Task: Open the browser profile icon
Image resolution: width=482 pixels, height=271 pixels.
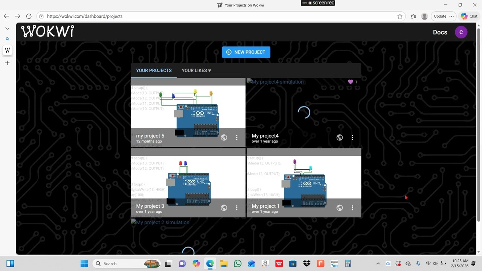Action: pyautogui.click(x=424, y=16)
